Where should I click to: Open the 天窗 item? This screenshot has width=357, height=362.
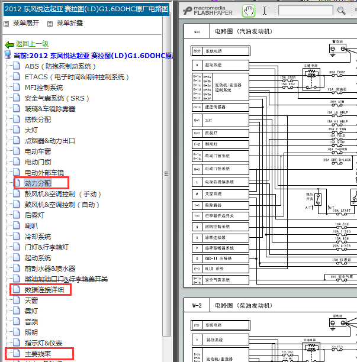31,300
